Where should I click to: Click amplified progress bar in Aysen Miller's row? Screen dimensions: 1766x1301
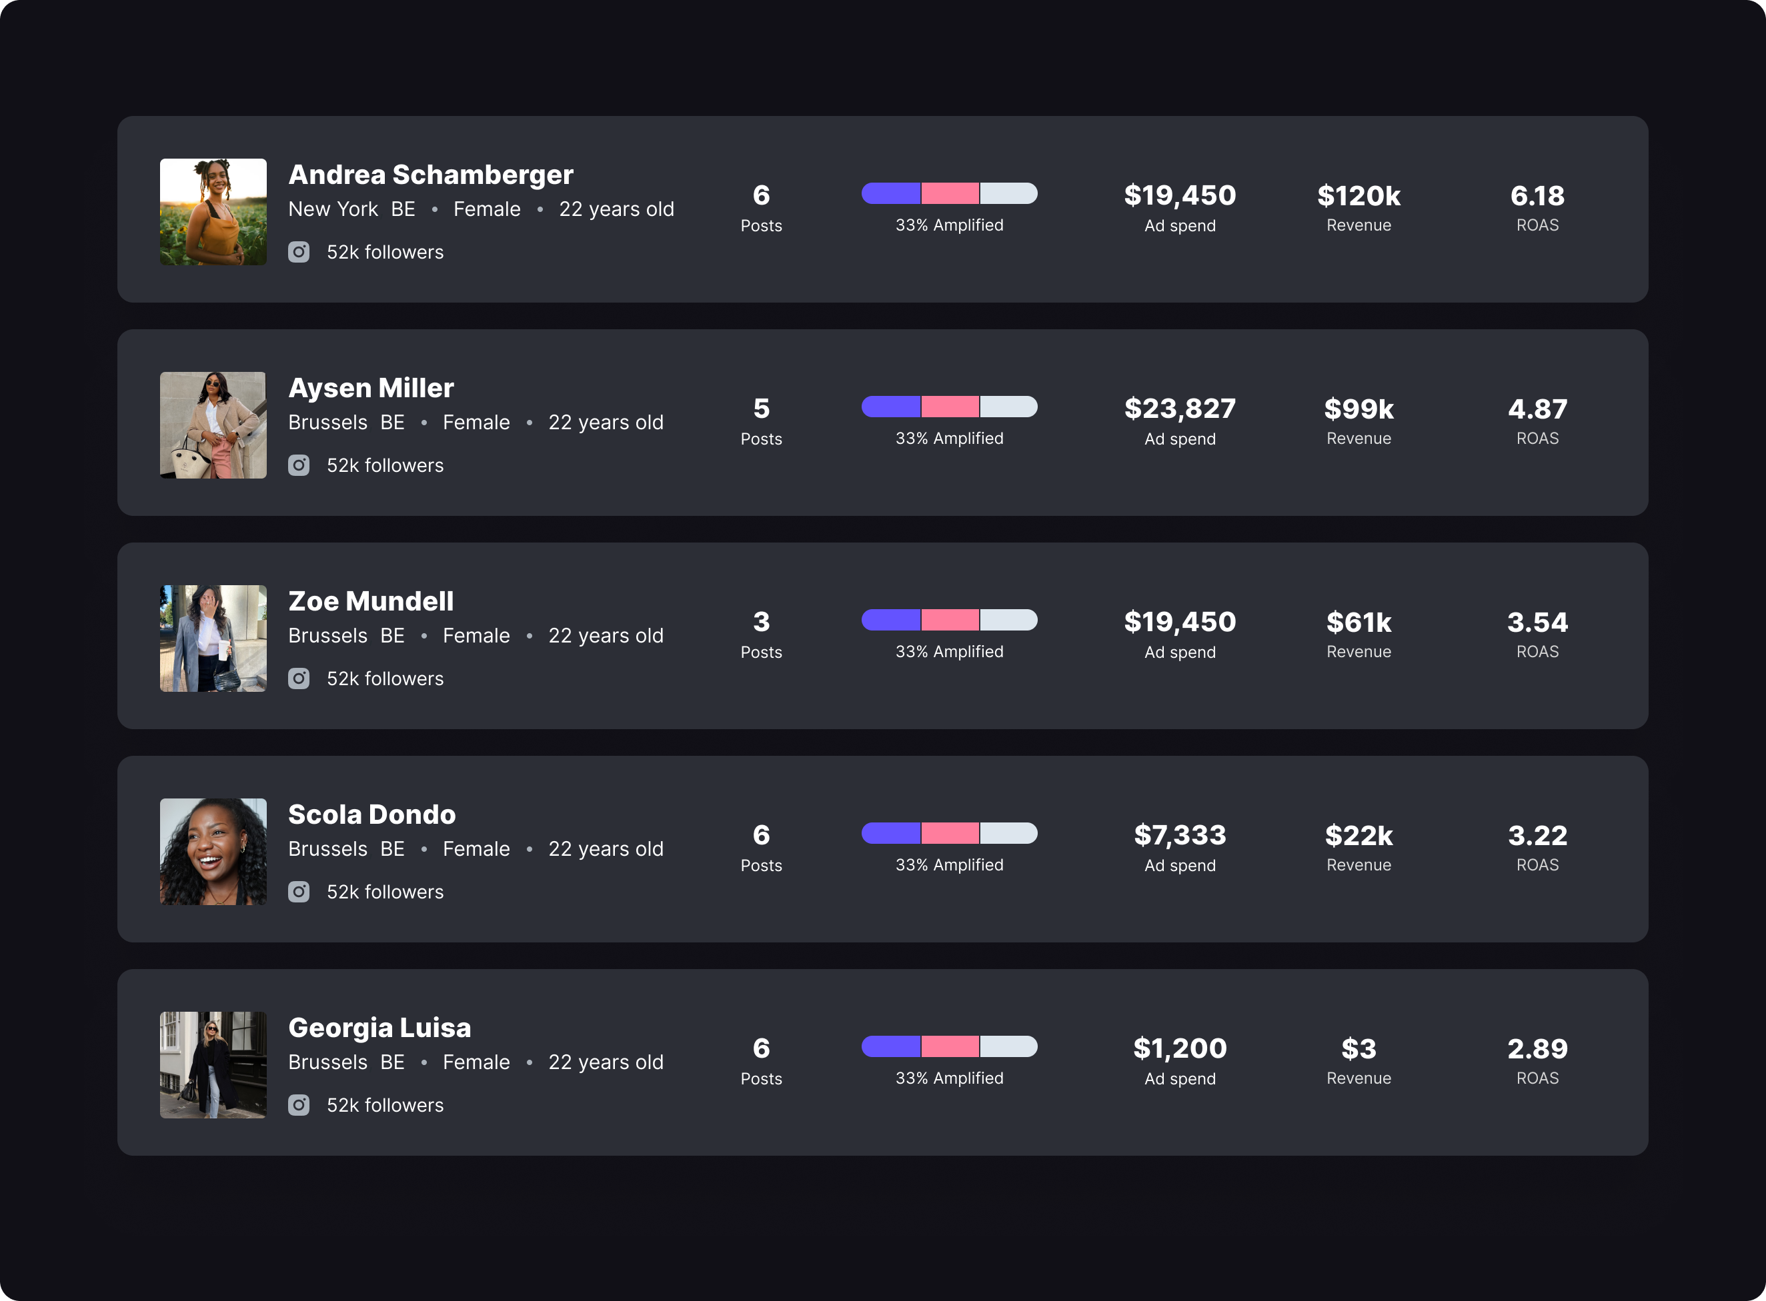(x=950, y=407)
